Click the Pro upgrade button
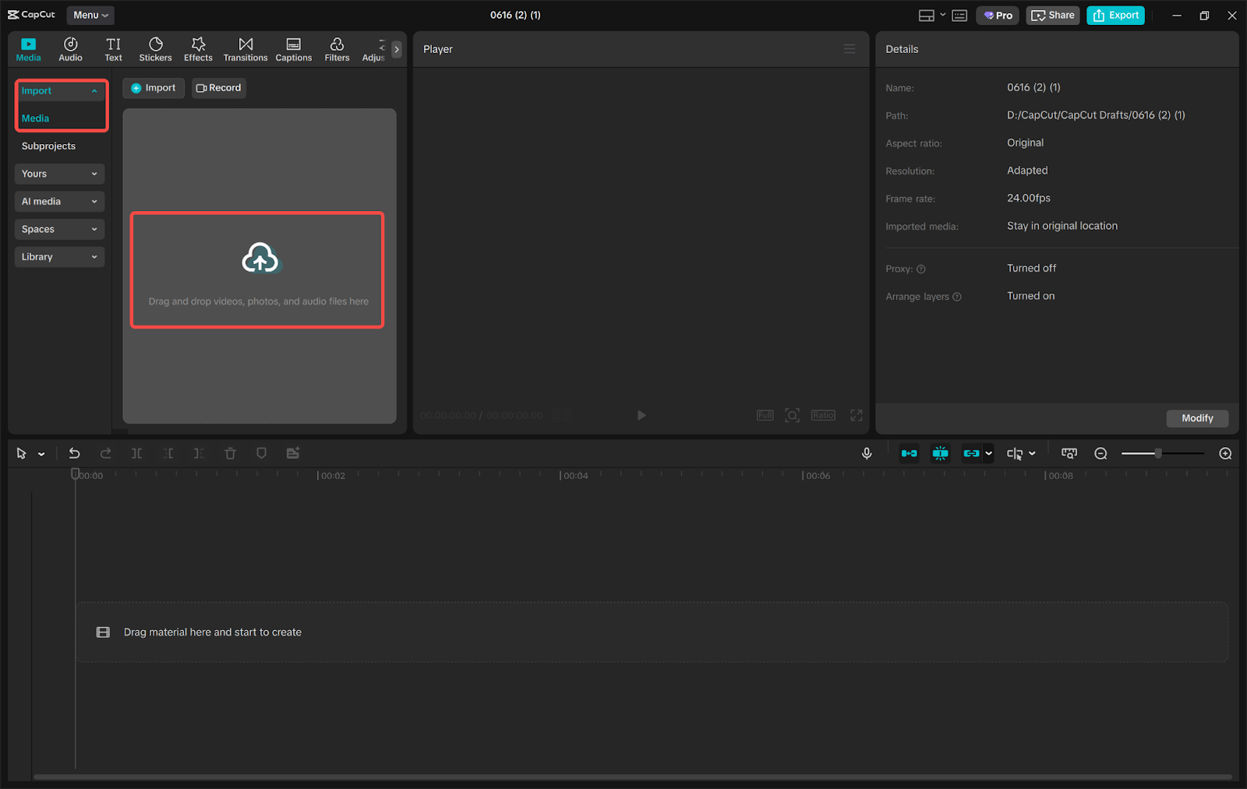The image size is (1247, 789). 998,16
